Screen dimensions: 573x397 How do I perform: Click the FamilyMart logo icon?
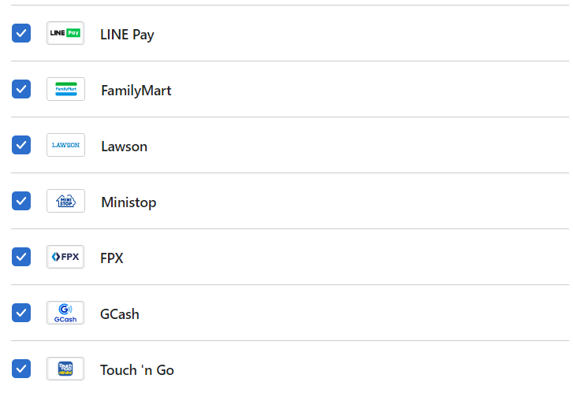coord(65,89)
